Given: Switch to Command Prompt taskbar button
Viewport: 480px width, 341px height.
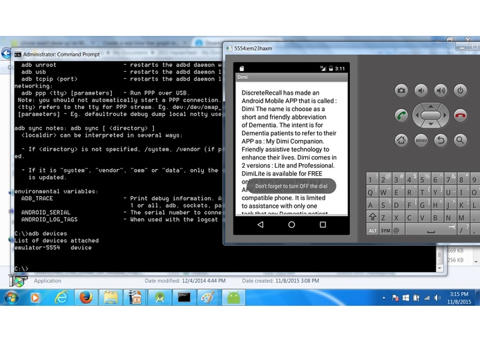Looking at the screenshot, I should coord(184,298).
